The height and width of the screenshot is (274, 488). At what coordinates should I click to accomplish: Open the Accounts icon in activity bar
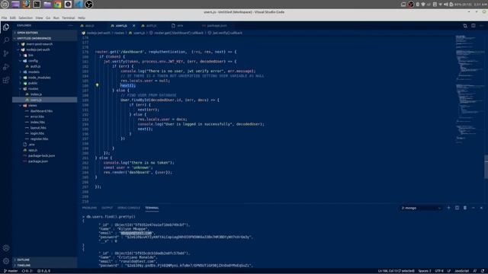click(6, 248)
